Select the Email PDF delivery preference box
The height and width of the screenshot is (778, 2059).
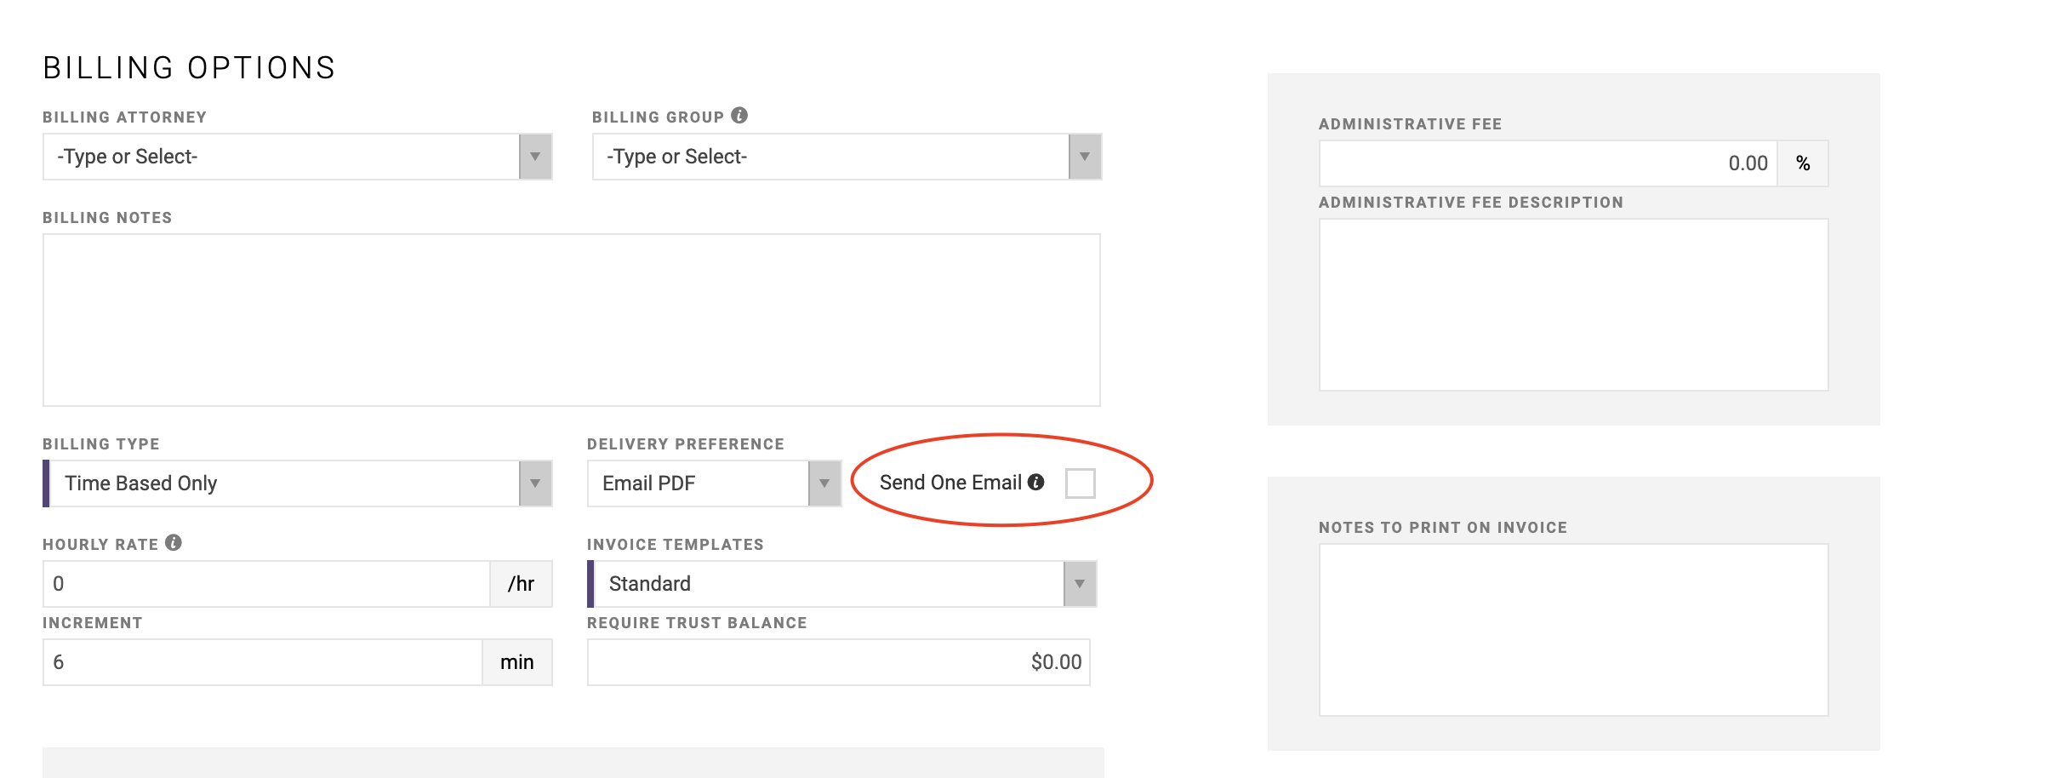click(698, 483)
